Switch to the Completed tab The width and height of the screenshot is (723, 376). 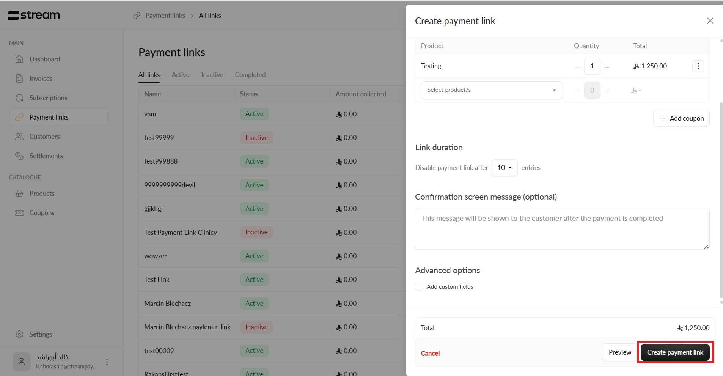tap(250, 75)
